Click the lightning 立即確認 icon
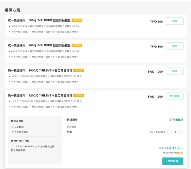The height and width of the screenshot is (169, 191). point(12,127)
